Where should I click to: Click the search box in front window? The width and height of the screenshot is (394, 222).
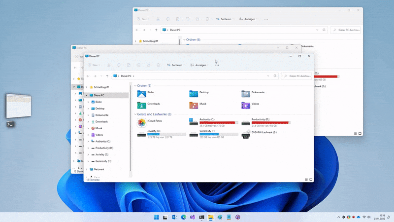(x=296, y=76)
